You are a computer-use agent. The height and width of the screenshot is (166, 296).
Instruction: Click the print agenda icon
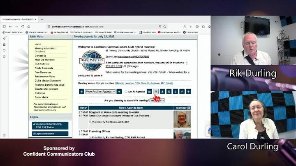coord(156,91)
